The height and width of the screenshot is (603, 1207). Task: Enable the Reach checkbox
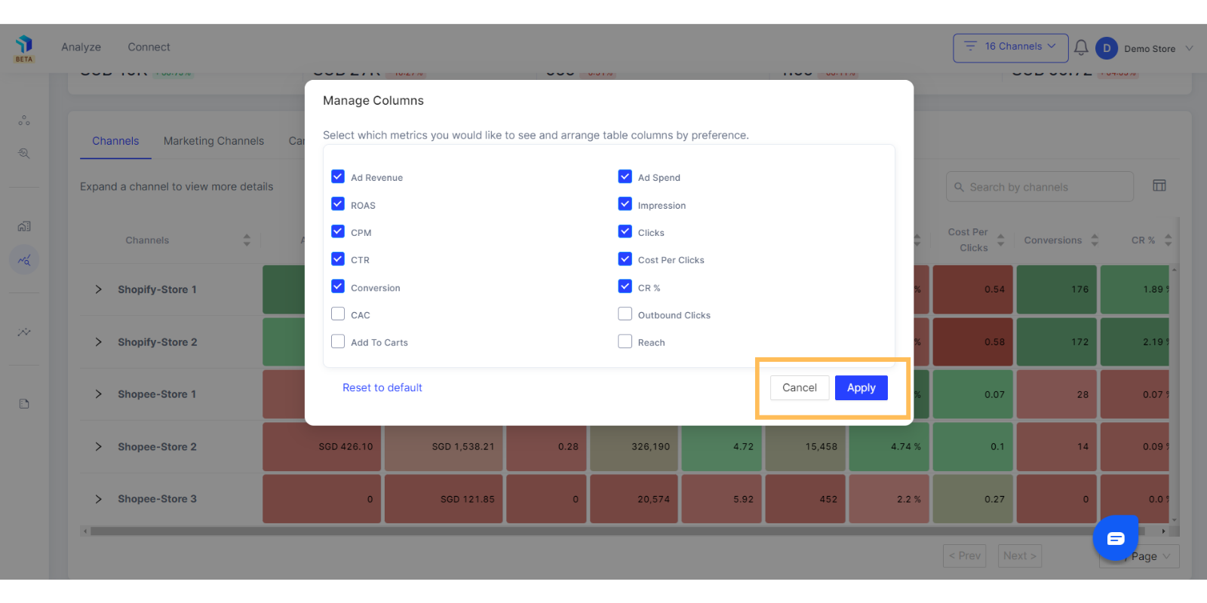(x=625, y=341)
